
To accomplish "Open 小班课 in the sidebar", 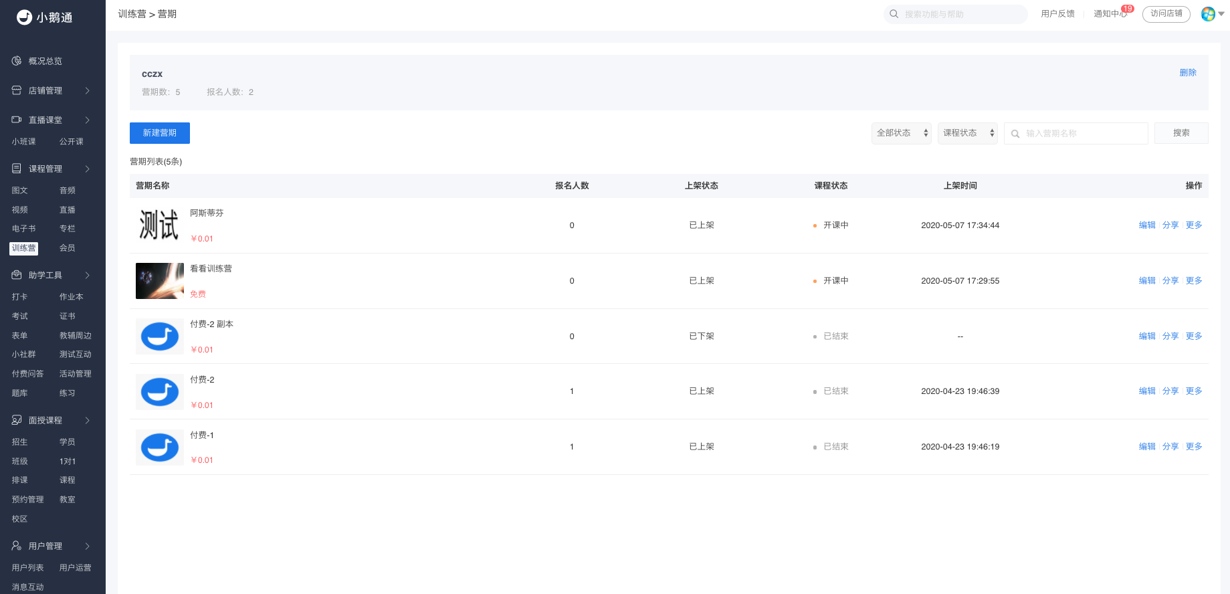I will tap(24, 142).
